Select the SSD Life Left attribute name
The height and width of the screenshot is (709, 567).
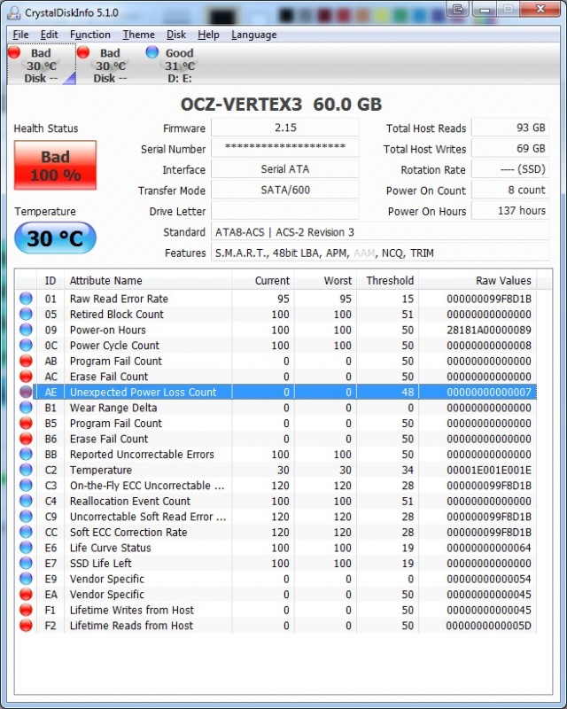click(100, 563)
